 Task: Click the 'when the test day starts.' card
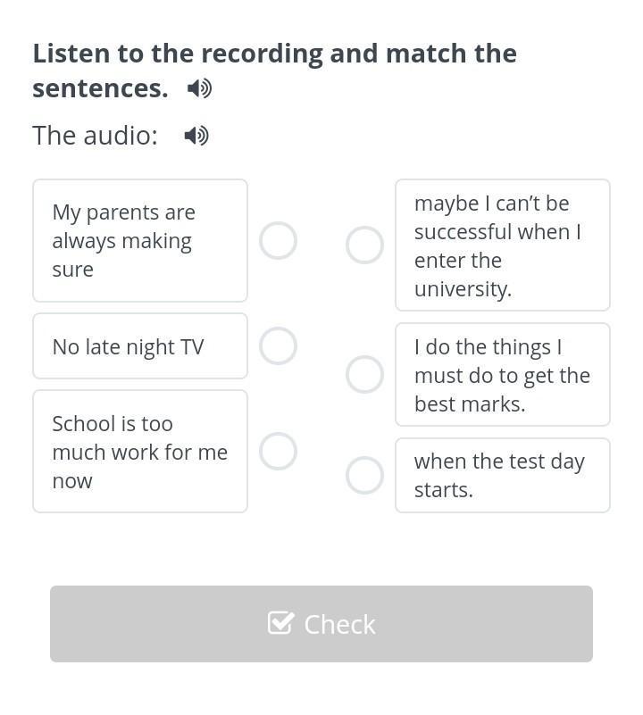pyautogui.click(x=503, y=475)
